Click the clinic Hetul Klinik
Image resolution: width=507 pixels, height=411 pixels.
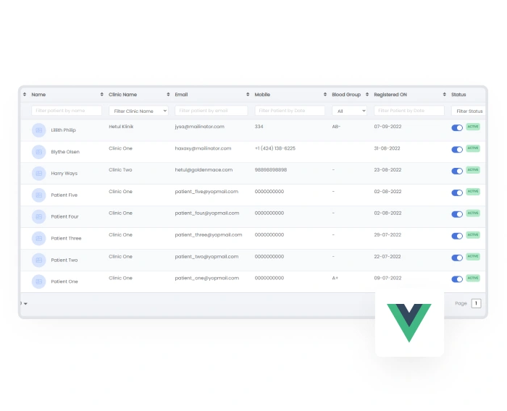coord(121,127)
